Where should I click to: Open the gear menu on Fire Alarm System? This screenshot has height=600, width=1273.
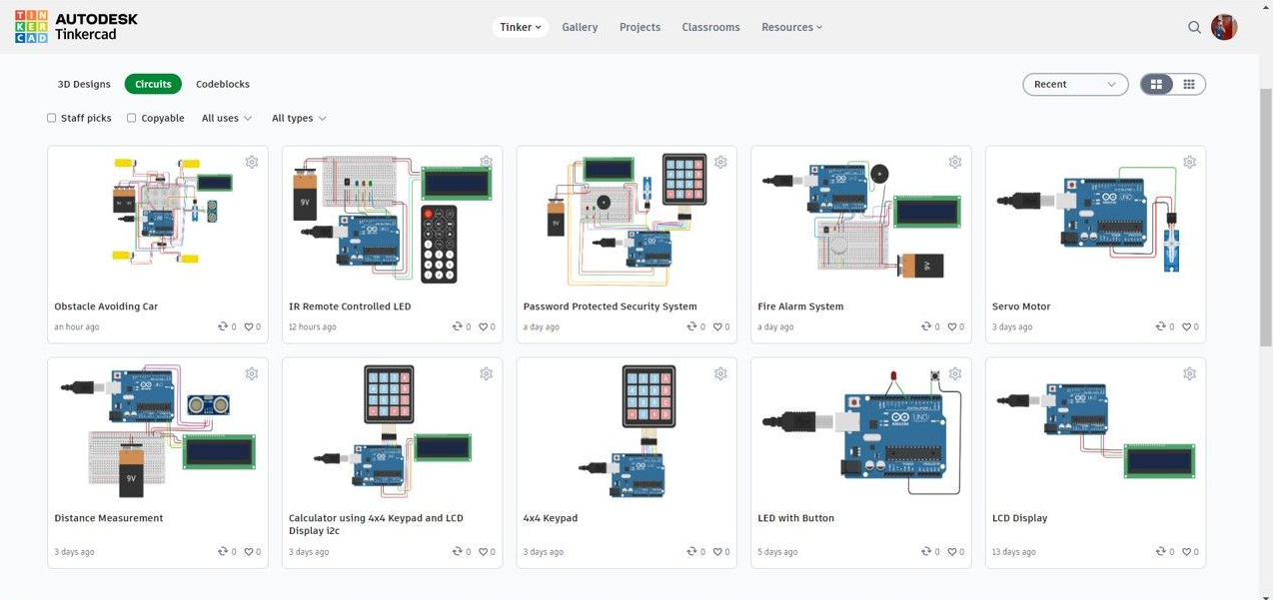[954, 161]
